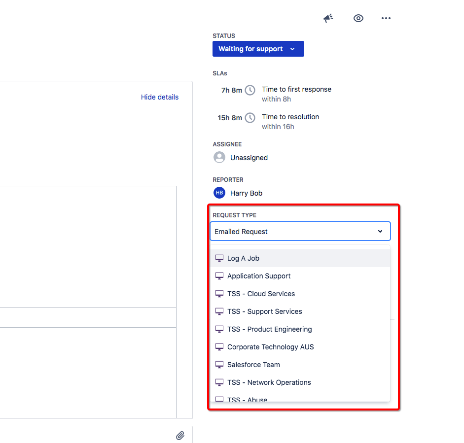Click the HB reporter avatar
This screenshot has width=464, height=443.
[x=219, y=193]
